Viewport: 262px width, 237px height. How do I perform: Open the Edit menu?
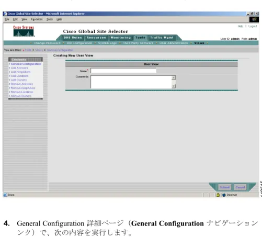pyautogui.click(x=15, y=19)
